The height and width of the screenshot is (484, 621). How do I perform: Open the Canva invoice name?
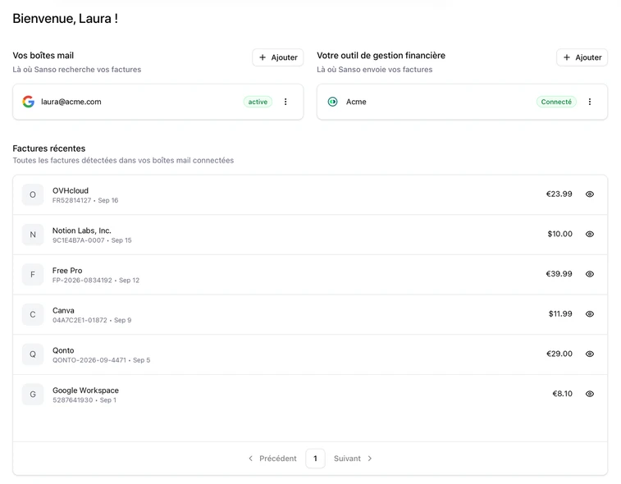coord(63,311)
